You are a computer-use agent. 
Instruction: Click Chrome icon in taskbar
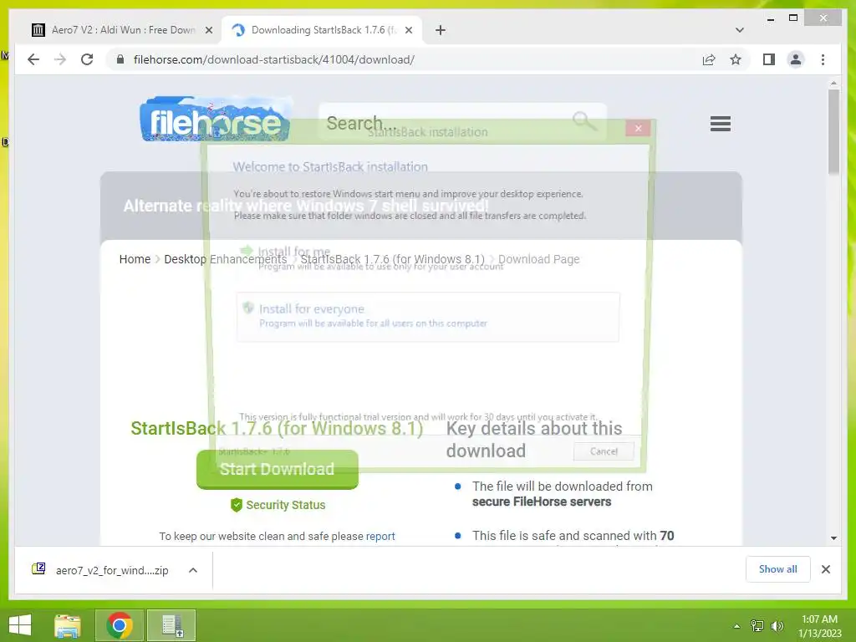coord(120,625)
